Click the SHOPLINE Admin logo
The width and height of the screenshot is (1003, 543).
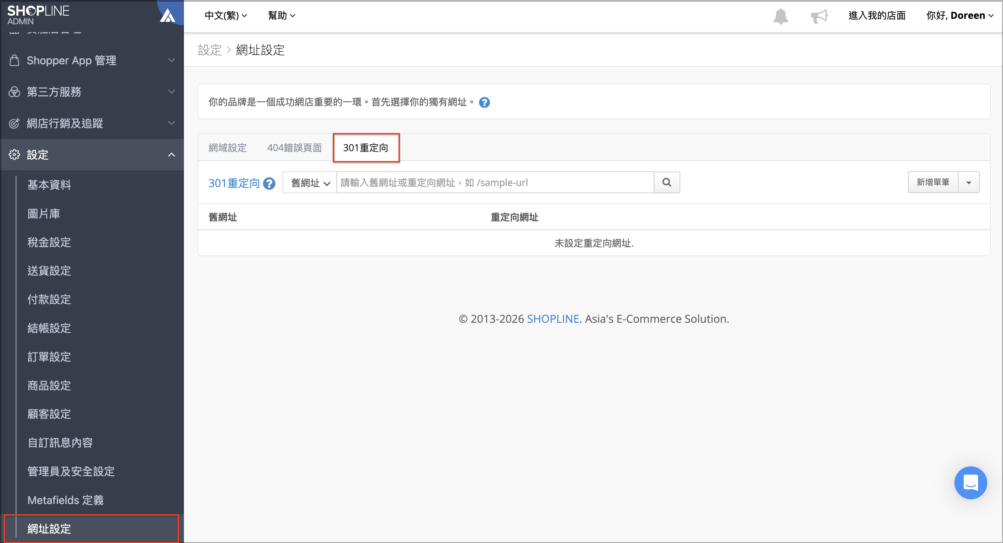coord(38,15)
